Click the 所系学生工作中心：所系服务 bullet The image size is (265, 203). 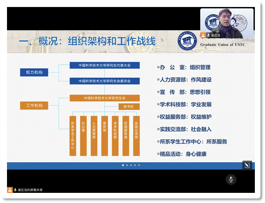point(193,141)
